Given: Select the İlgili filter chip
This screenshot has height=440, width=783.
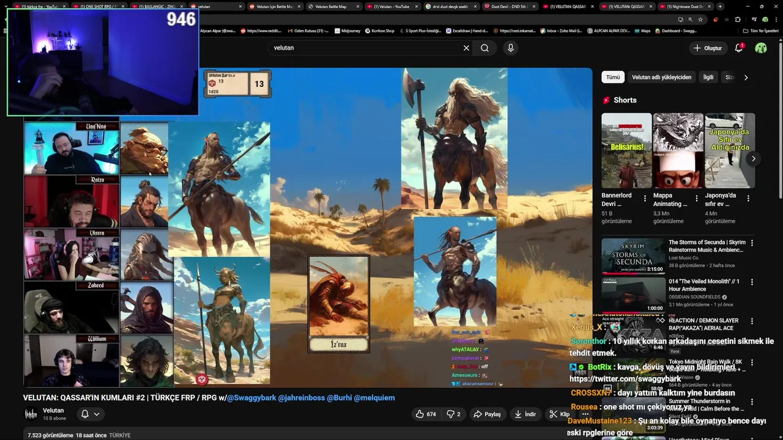Looking at the screenshot, I should pos(708,78).
